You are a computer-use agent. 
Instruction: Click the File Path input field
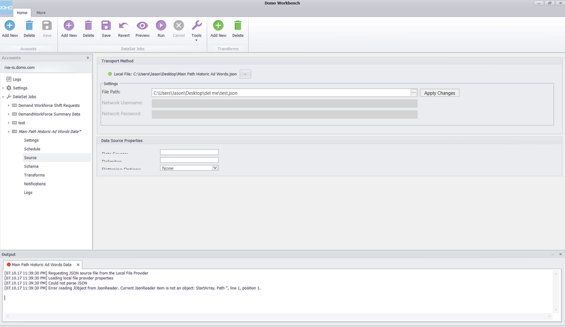coord(281,93)
